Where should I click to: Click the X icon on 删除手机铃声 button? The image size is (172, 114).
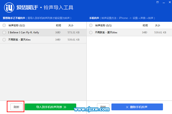[127, 107]
